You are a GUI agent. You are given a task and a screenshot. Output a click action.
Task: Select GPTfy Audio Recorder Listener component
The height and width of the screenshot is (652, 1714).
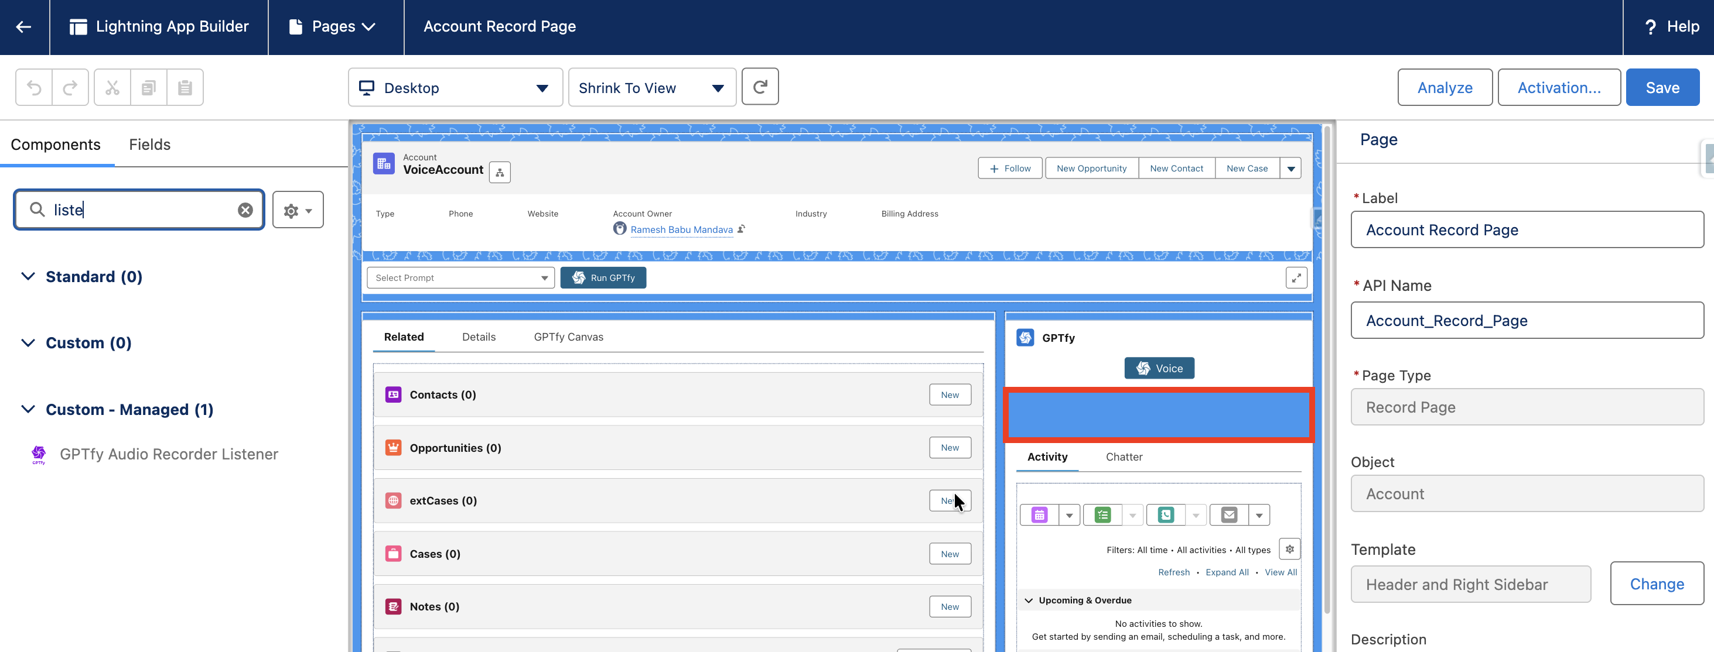click(x=168, y=454)
